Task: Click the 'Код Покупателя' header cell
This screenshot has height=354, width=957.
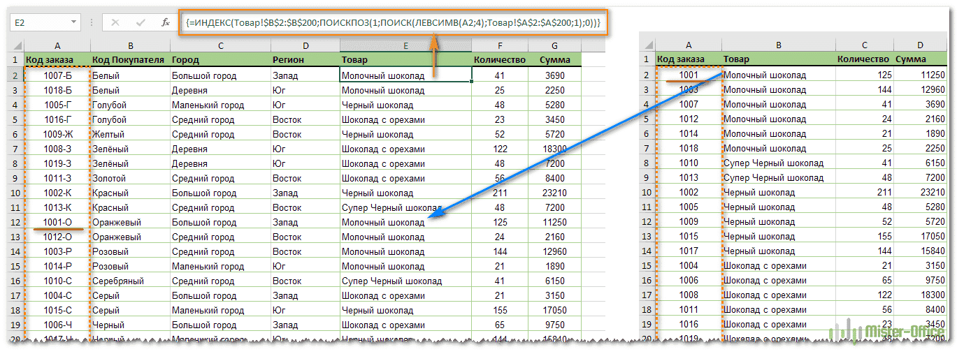Action: click(x=130, y=60)
